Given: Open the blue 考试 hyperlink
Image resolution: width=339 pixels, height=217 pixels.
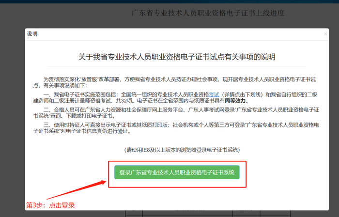Looking at the screenshot, I should 214,94.
